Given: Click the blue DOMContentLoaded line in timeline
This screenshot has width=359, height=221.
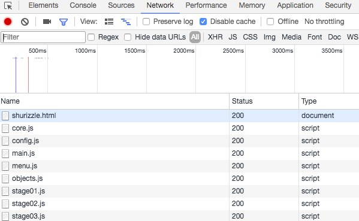Looking at the screenshot, I should tap(16, 75).
